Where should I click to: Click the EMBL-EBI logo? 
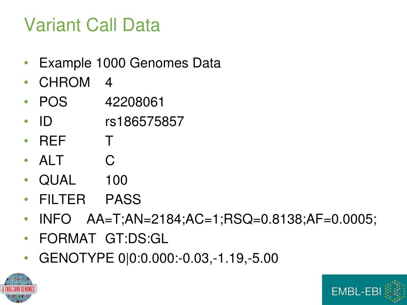coord(364,290)
